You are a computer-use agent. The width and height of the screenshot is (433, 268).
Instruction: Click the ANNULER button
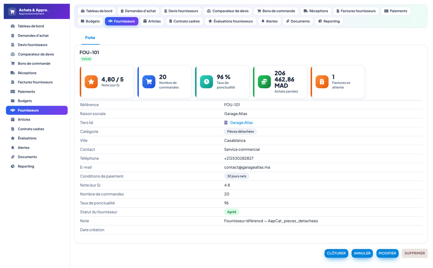pos(362,253)
